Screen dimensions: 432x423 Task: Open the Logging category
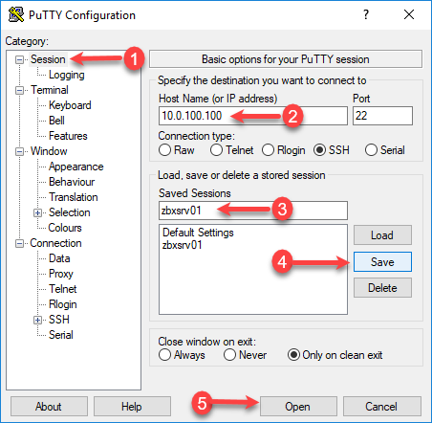(67, 75)
